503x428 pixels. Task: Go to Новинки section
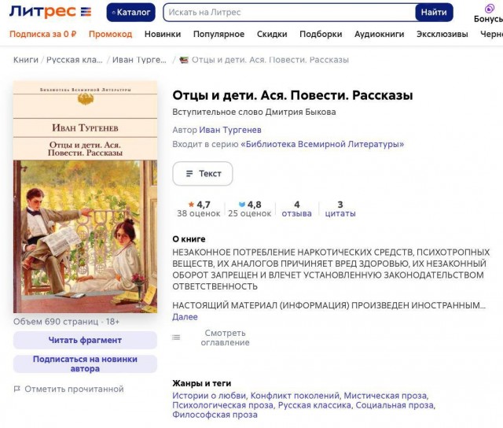[x=163, y=34]
